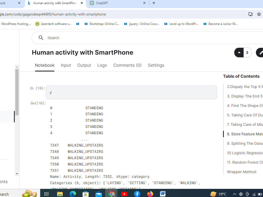Go to 10 Logistic Regression contents entry
The width and height of the screenshot is (263, 197).
(x=245, y=153)
